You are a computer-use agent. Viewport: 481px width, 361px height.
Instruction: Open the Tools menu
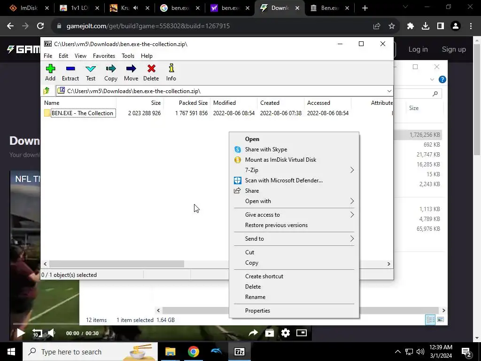point(128,56)
